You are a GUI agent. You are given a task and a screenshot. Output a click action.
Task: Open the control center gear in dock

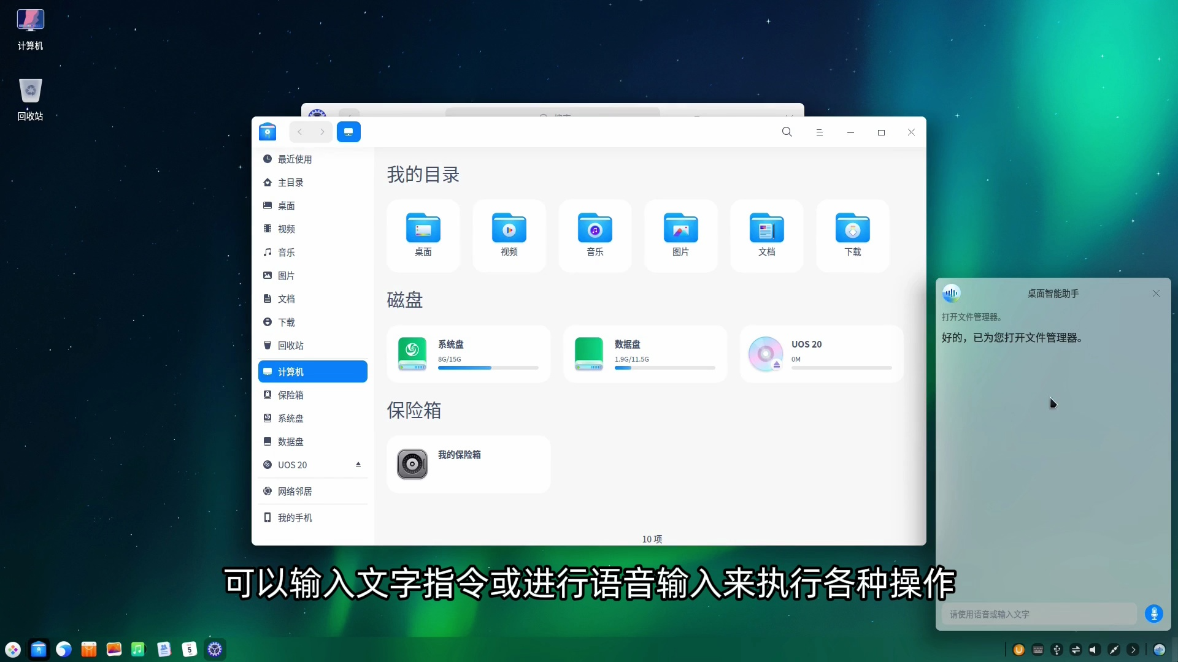tap(215, 649)
